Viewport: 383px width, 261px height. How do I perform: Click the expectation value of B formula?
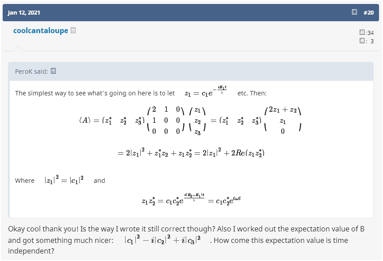[163, 240]
